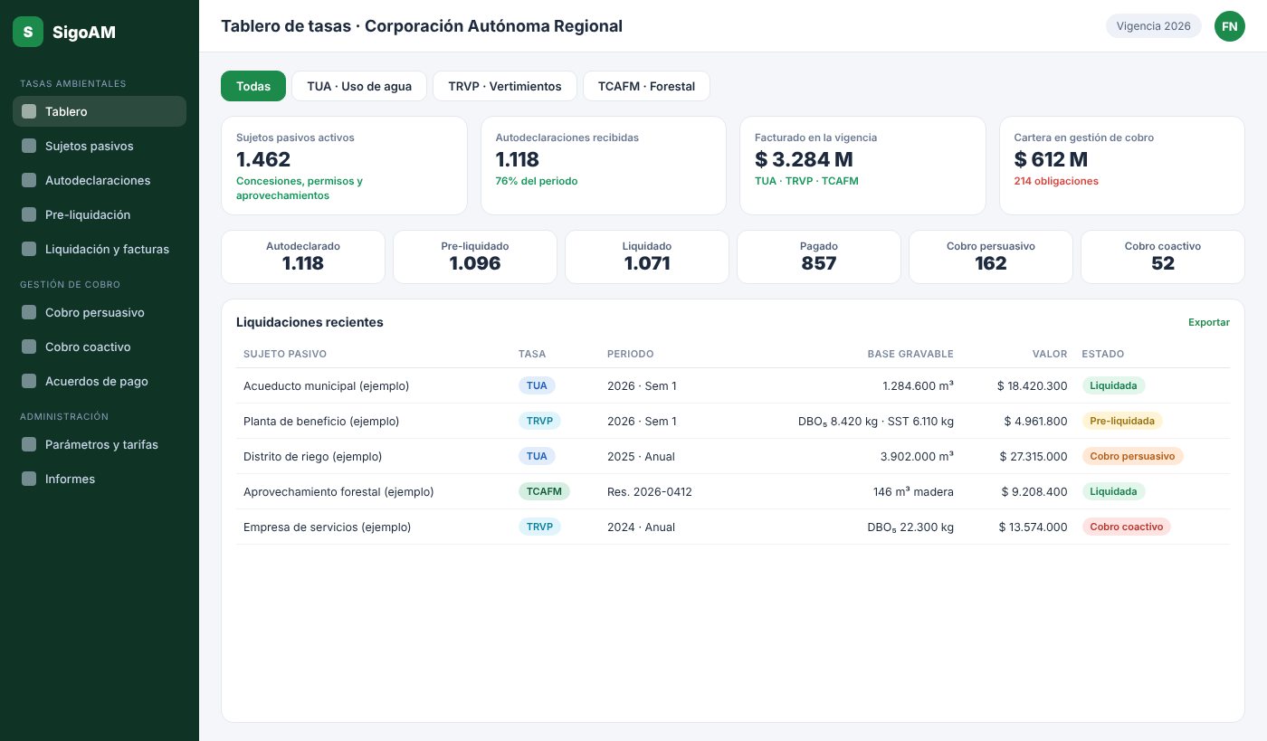Select the Aprovechamiento forestal (ejemplo) row name
Screen dimensions: 1267x741
point(338,492)
